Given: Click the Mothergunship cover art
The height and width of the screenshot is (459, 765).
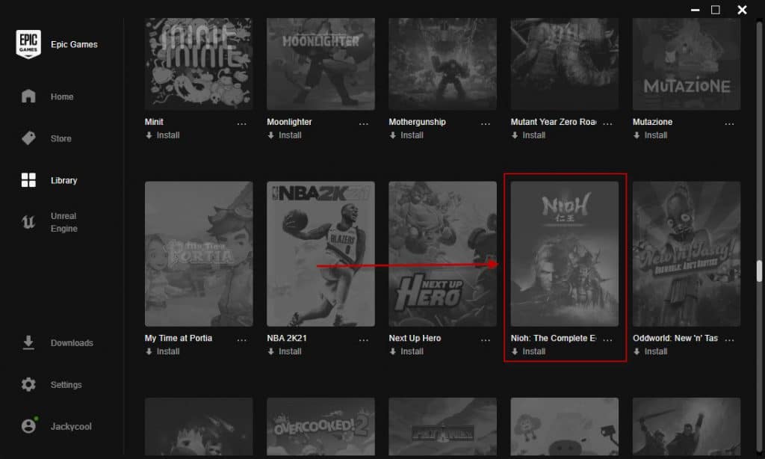Looking at the screenshot, I should [x=443, y=64].
